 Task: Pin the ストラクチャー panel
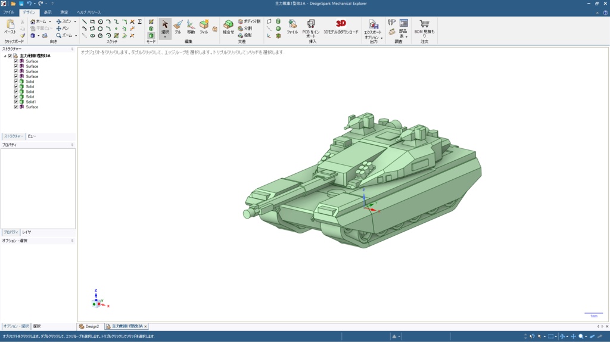point(72,49)
